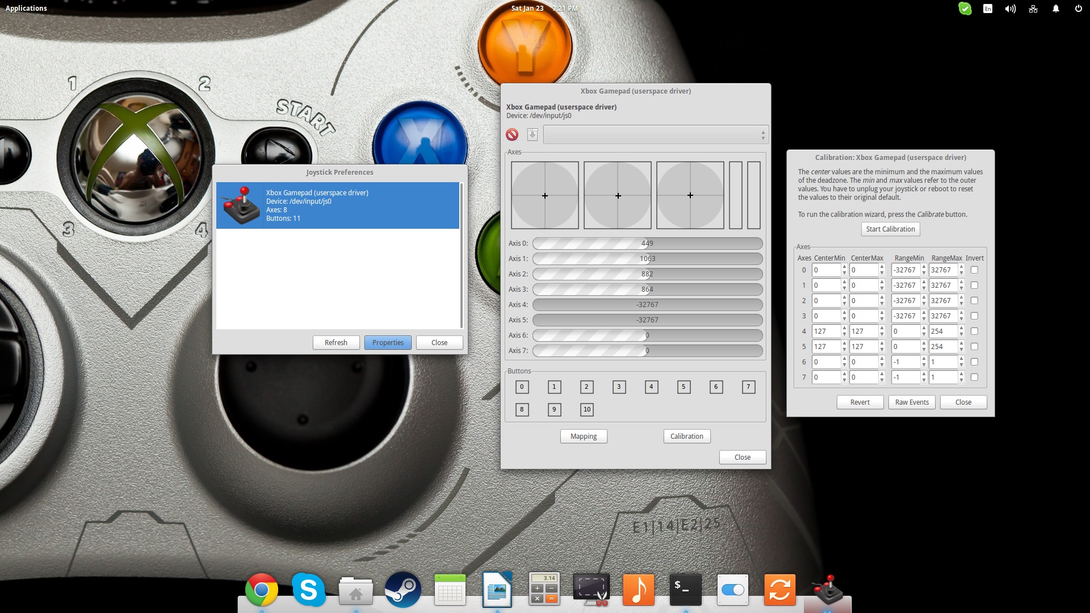Image resolution: width=1090 pixels, height=613 pixels.
Task: Toggle Invert checkbox for axis 5
Action: tap(974, 347)
